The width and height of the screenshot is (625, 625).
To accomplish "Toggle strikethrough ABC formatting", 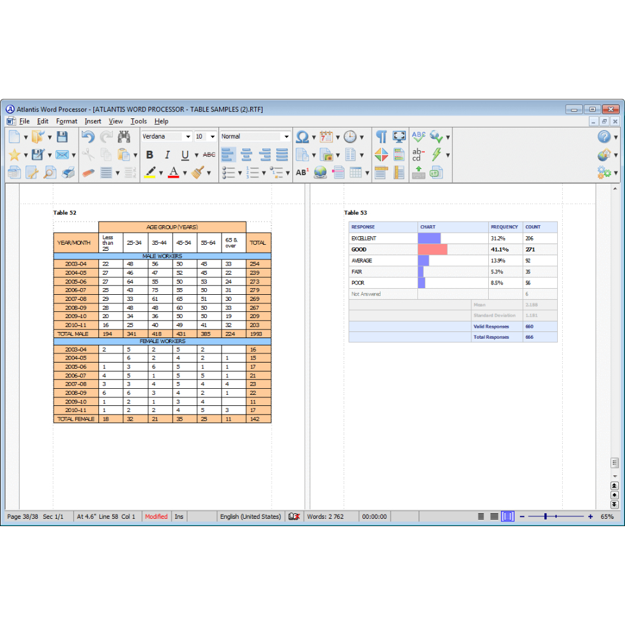I will point(209,154).
